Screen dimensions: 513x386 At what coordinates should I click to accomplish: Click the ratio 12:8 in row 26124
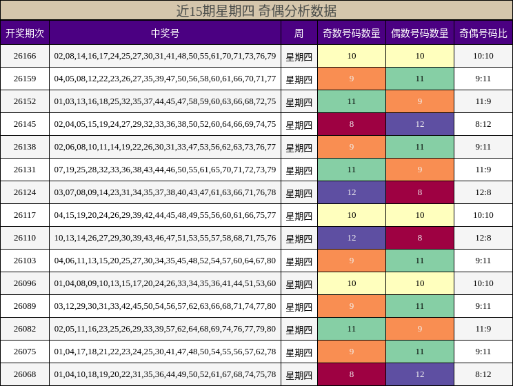[x=483, y=192]
